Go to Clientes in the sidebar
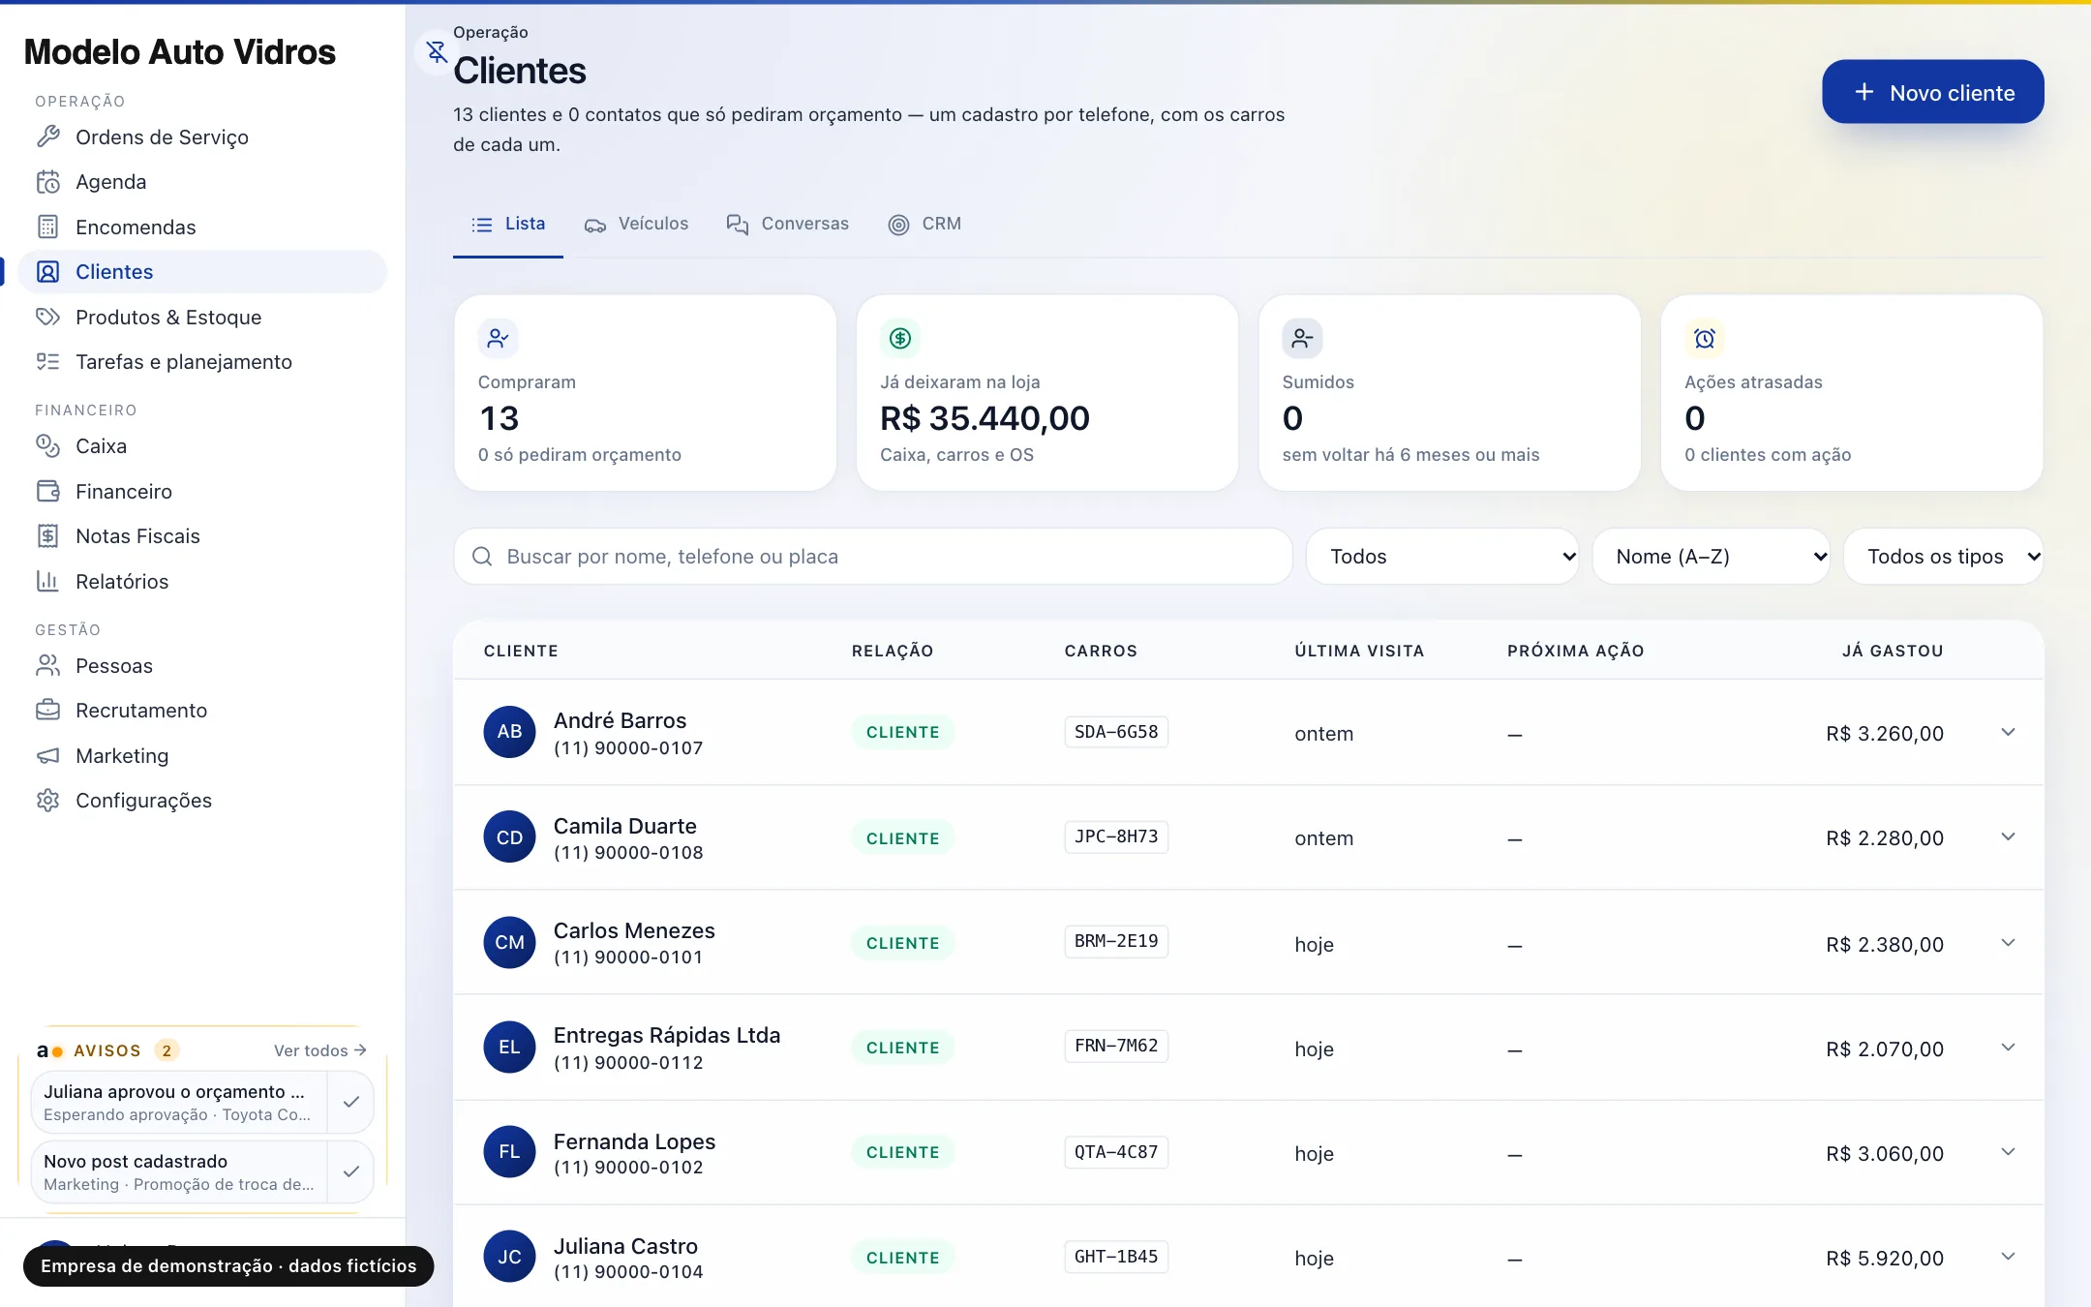Image resolution: width=2091 pixels, height=1307 pixels. (x=202, y=271)
